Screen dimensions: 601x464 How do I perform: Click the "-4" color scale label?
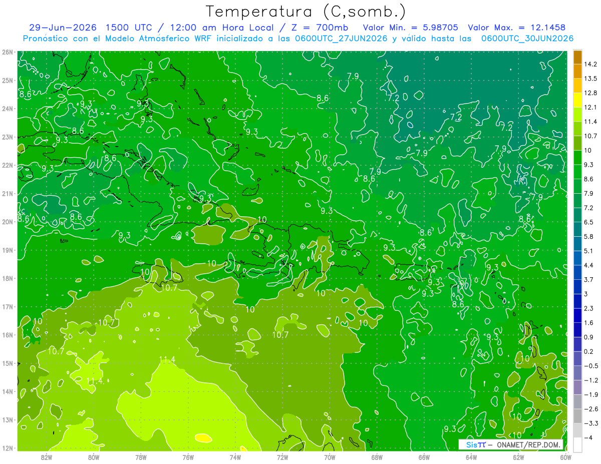tap(588, 437)
